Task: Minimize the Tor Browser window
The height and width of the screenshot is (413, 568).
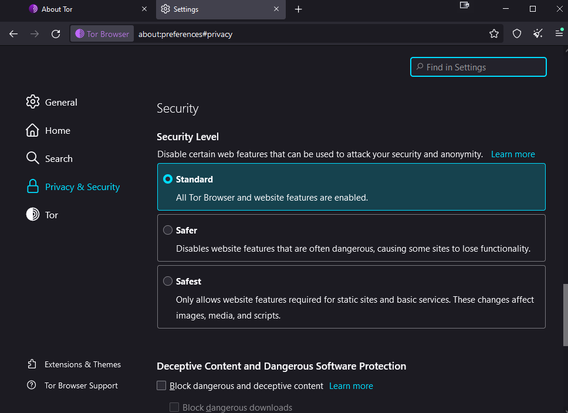Action: (x=506, y=9)
